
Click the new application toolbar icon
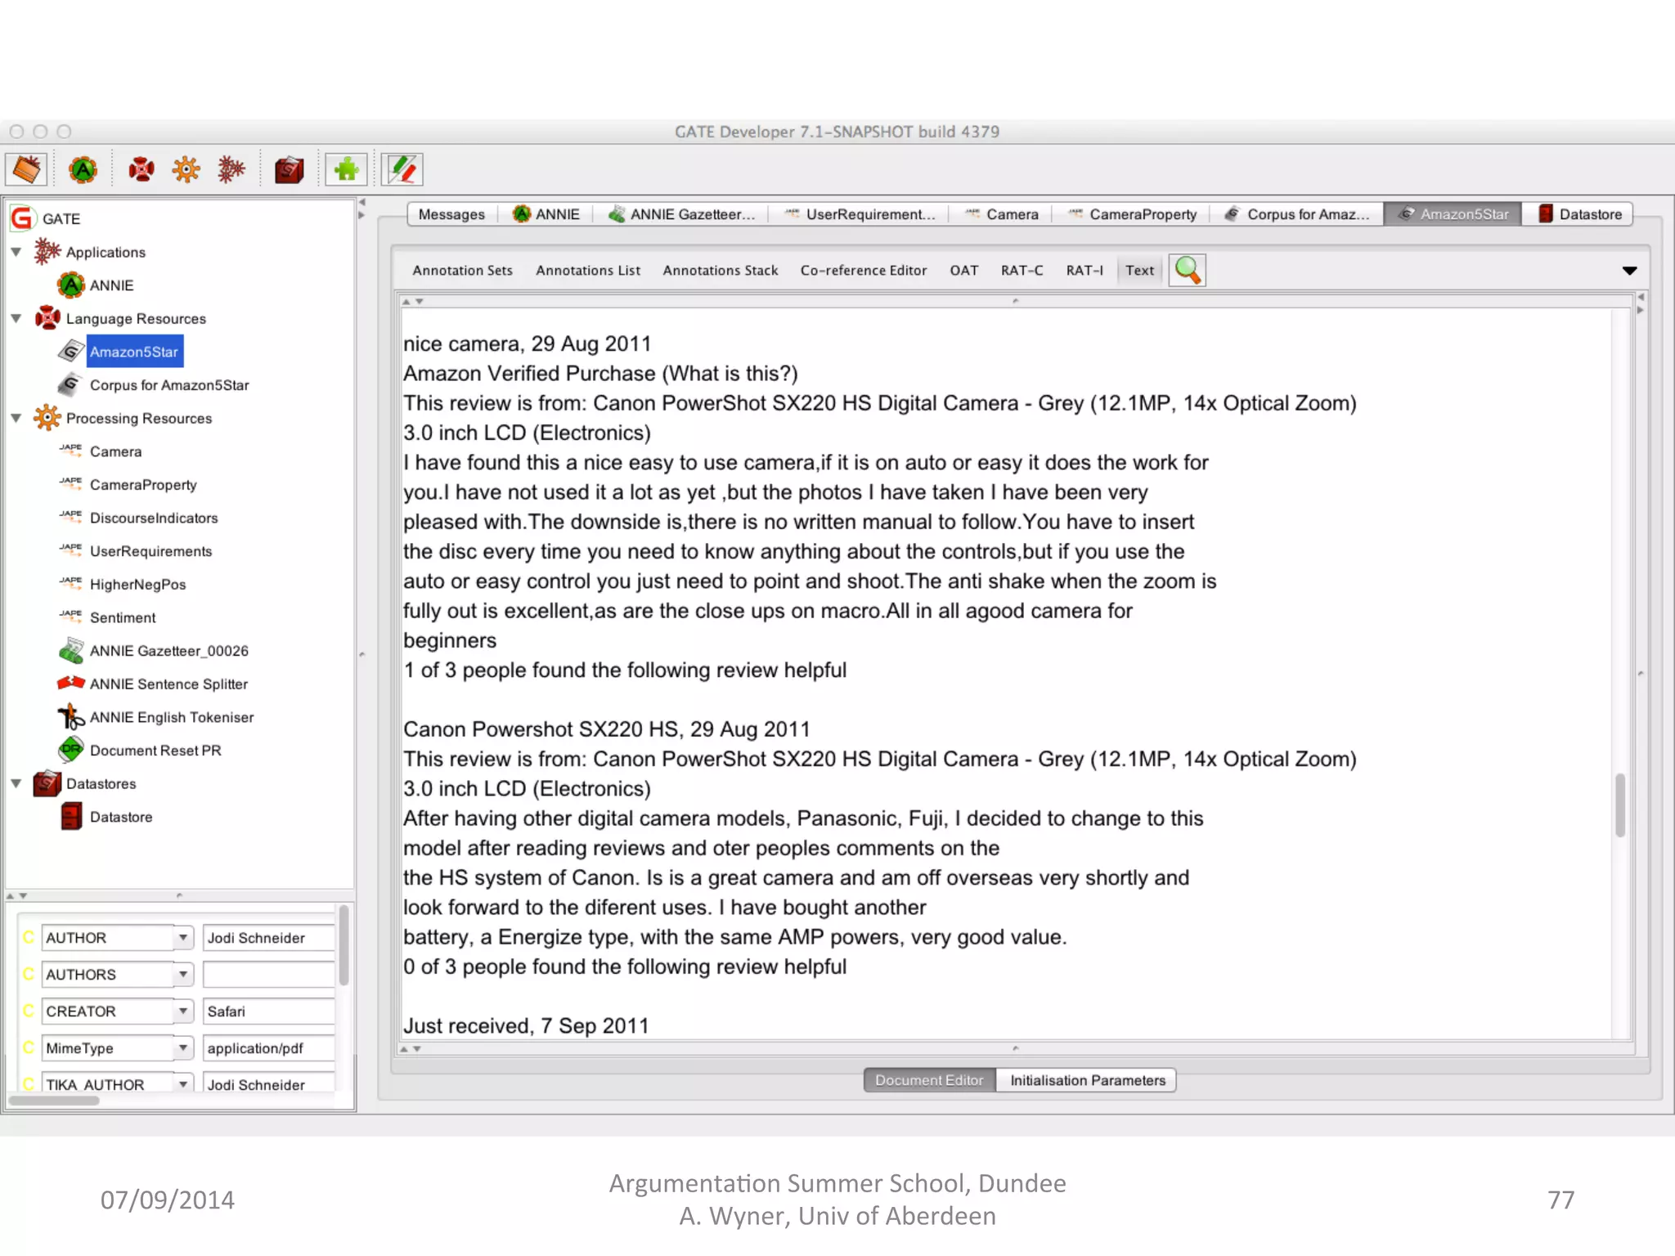[x=231, y=170]
